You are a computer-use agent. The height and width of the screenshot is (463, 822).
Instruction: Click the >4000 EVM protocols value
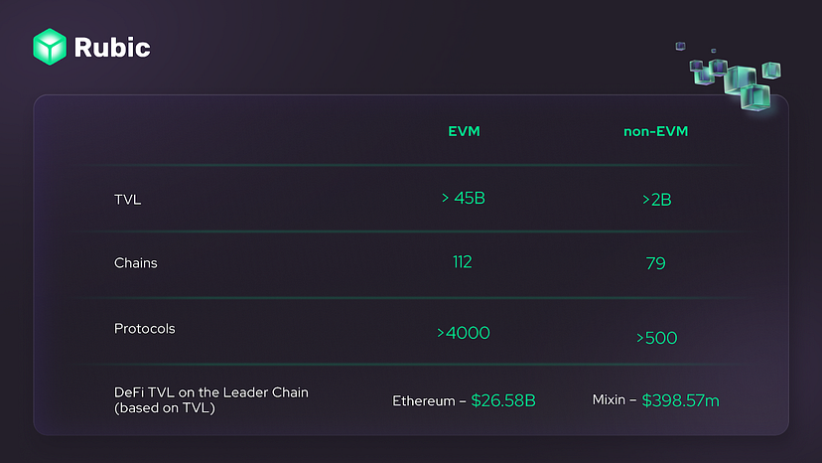(464, 333)
